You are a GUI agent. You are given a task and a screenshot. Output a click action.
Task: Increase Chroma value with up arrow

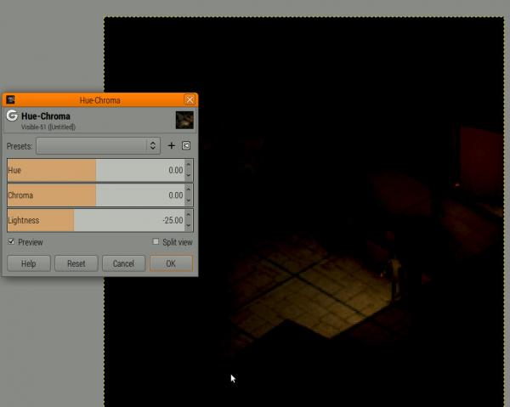tap(189, 189)
